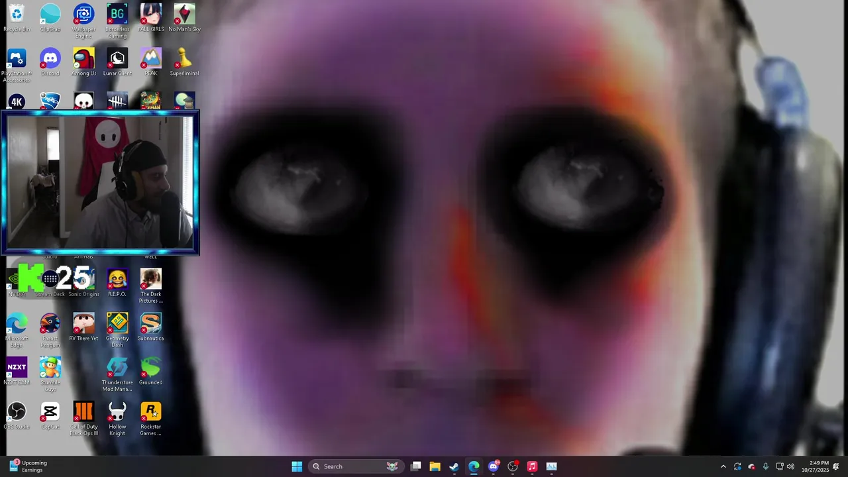Launch Rockstar Games Launcher icon
The height and width of the screenshot is (477, 848).
coord(151,419)
